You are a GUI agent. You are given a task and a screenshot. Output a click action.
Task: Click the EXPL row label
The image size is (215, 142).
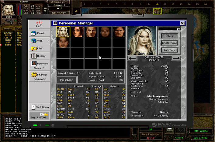[x=61, y=115]
